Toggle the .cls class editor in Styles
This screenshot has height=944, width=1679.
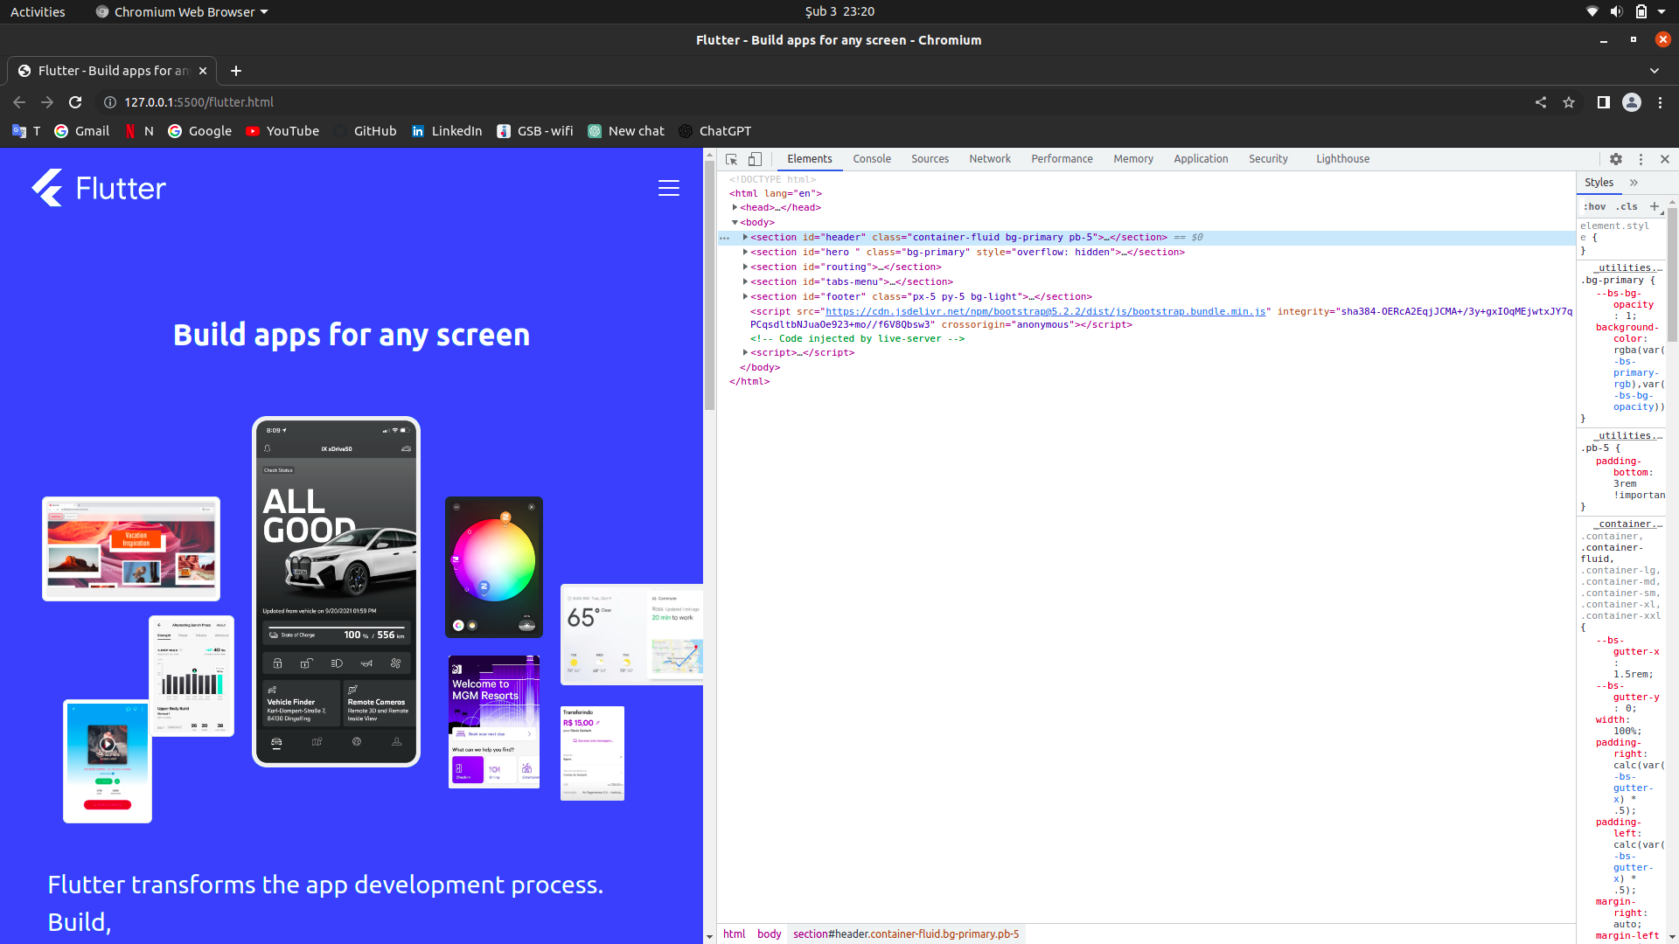1627,206
